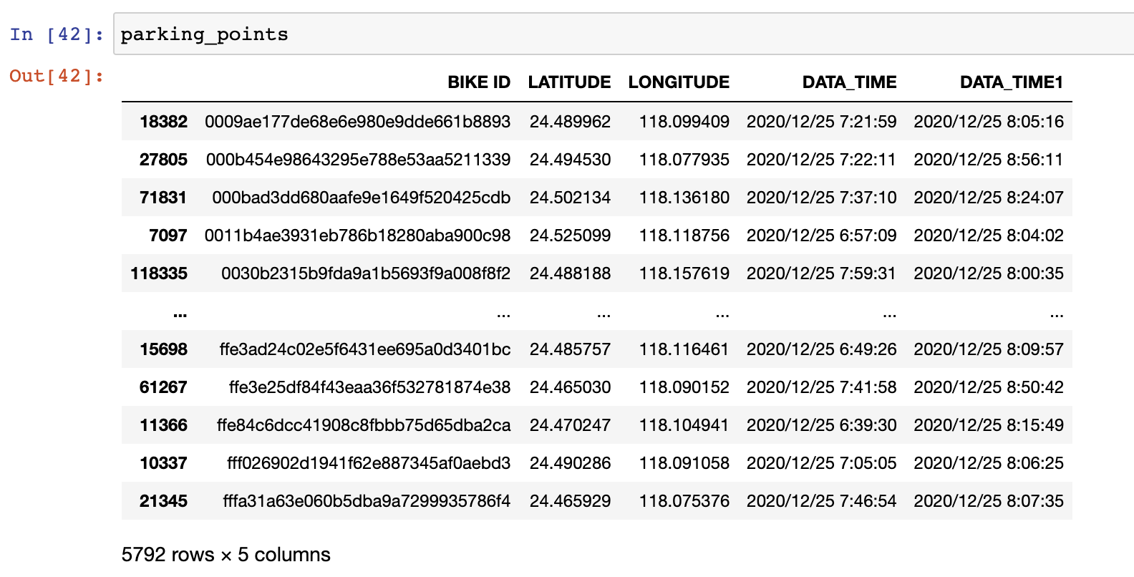
Task: Click bike ID ffe3e25df84f43eaa36f532781874e38
Action: [369, 387]
